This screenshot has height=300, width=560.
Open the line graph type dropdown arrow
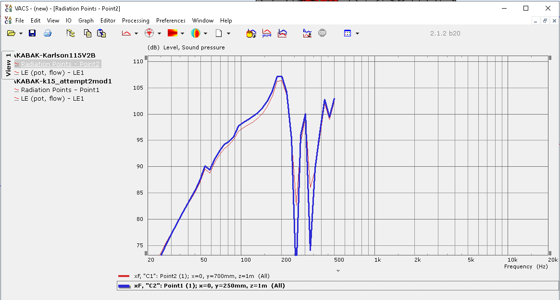136,34
